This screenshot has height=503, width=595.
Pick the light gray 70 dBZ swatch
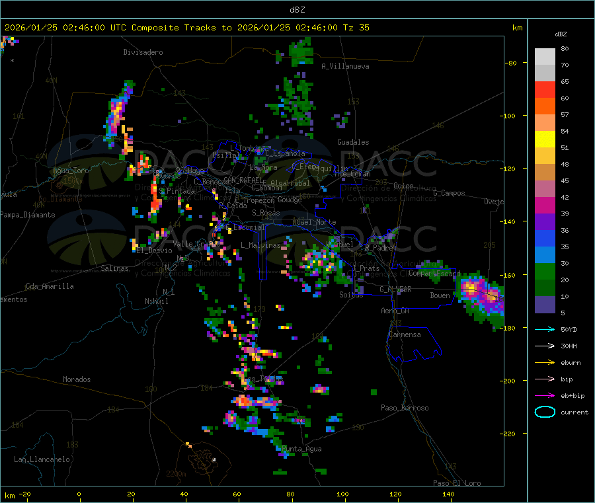click(x=545, y=57)
